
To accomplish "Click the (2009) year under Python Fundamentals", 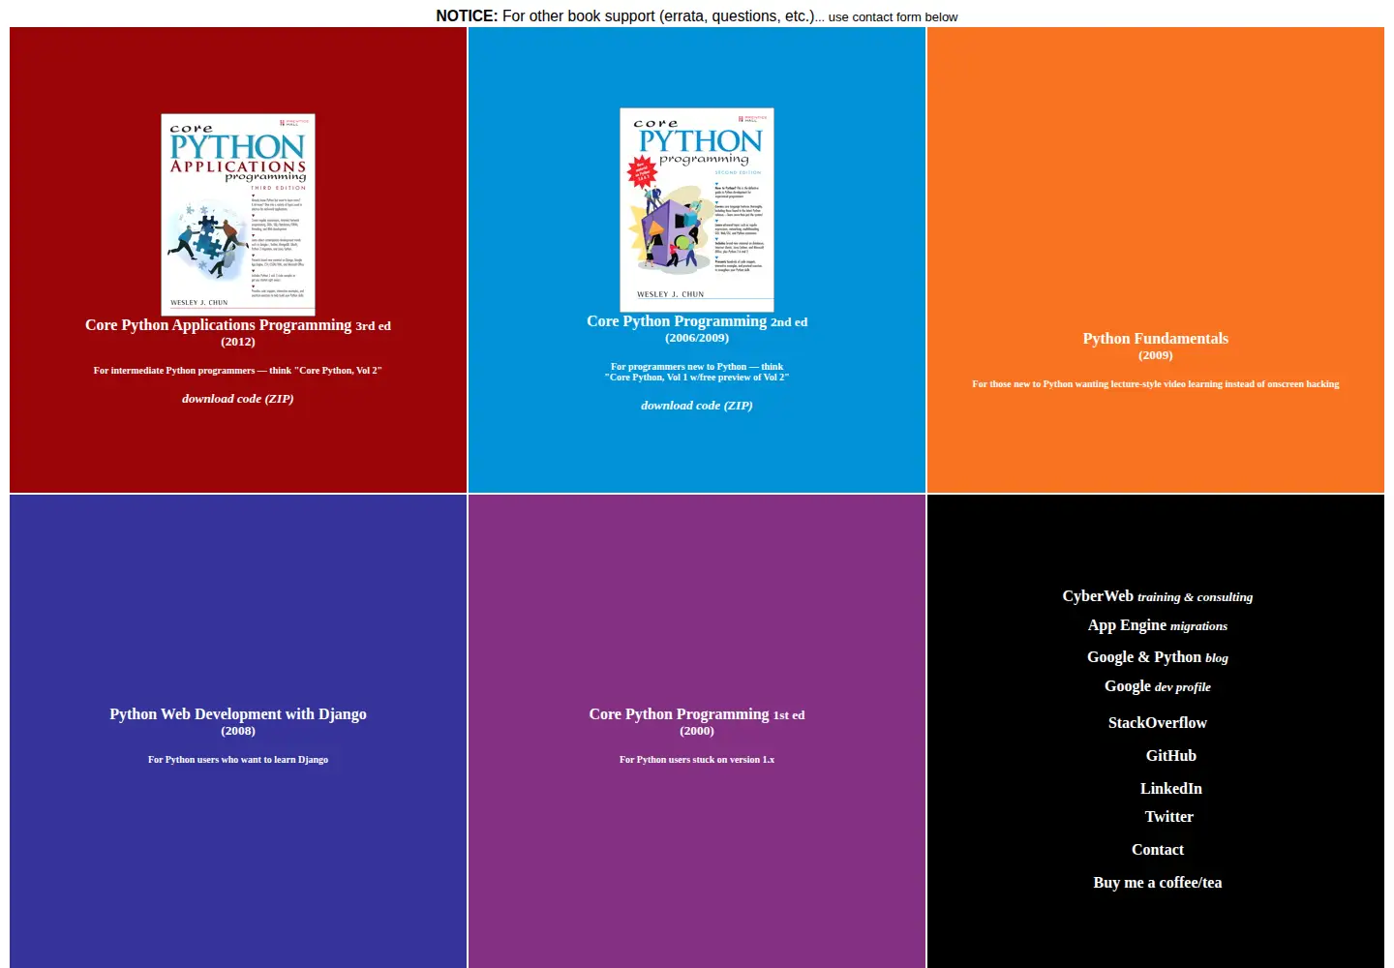I will click(x=1156, y=355).
